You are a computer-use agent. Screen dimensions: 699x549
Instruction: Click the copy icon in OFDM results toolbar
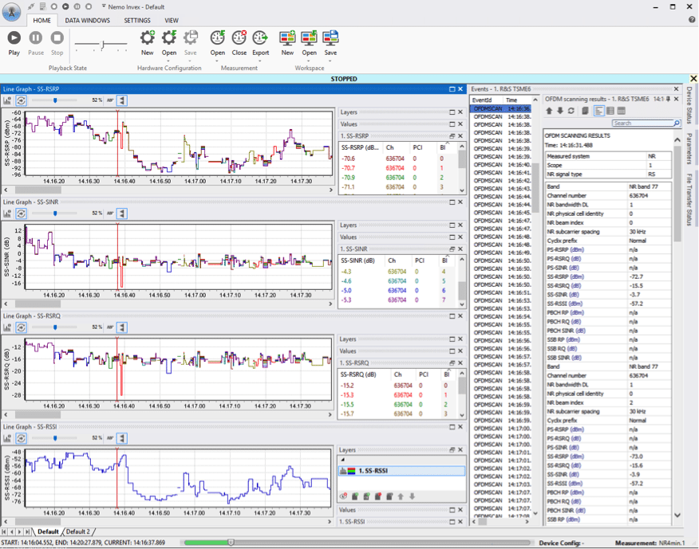coord(585,111)
